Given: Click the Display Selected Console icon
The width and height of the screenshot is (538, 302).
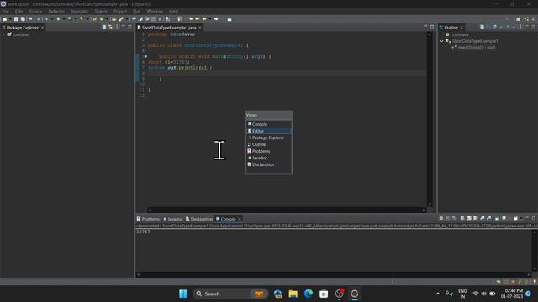Looking at the screenshot, I should click(504, 218).
